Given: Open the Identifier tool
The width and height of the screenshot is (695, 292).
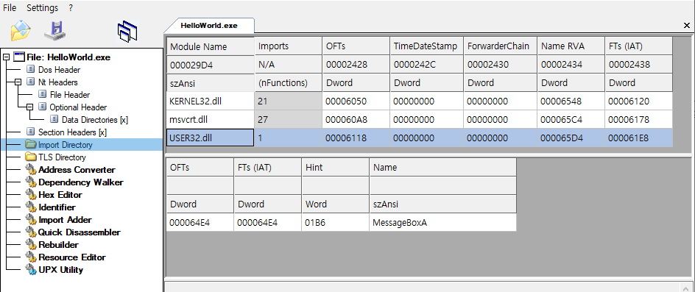Looking at the screenshot, I should [x=57, y=207].
